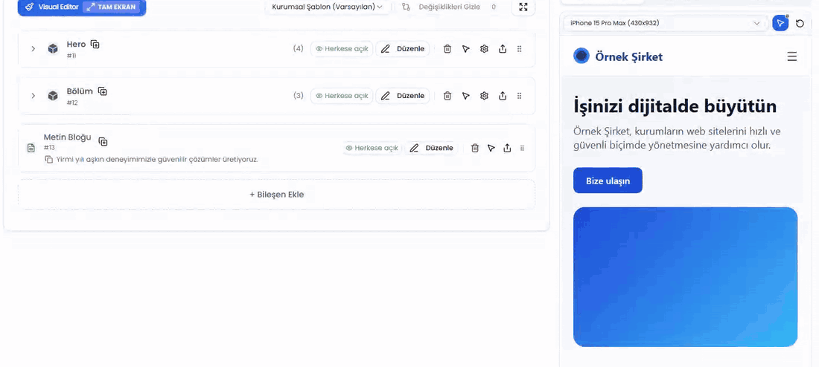819x367 pixels.
Task: Delete the Hero component with trash icon
Action: [447, 49]
